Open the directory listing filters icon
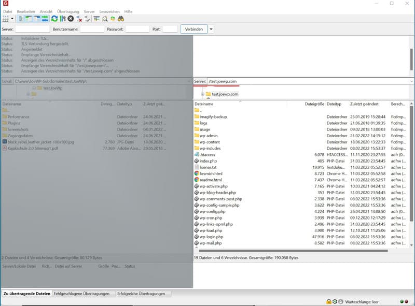This screenshot has width=415, height=306. (x=96, y=19)
